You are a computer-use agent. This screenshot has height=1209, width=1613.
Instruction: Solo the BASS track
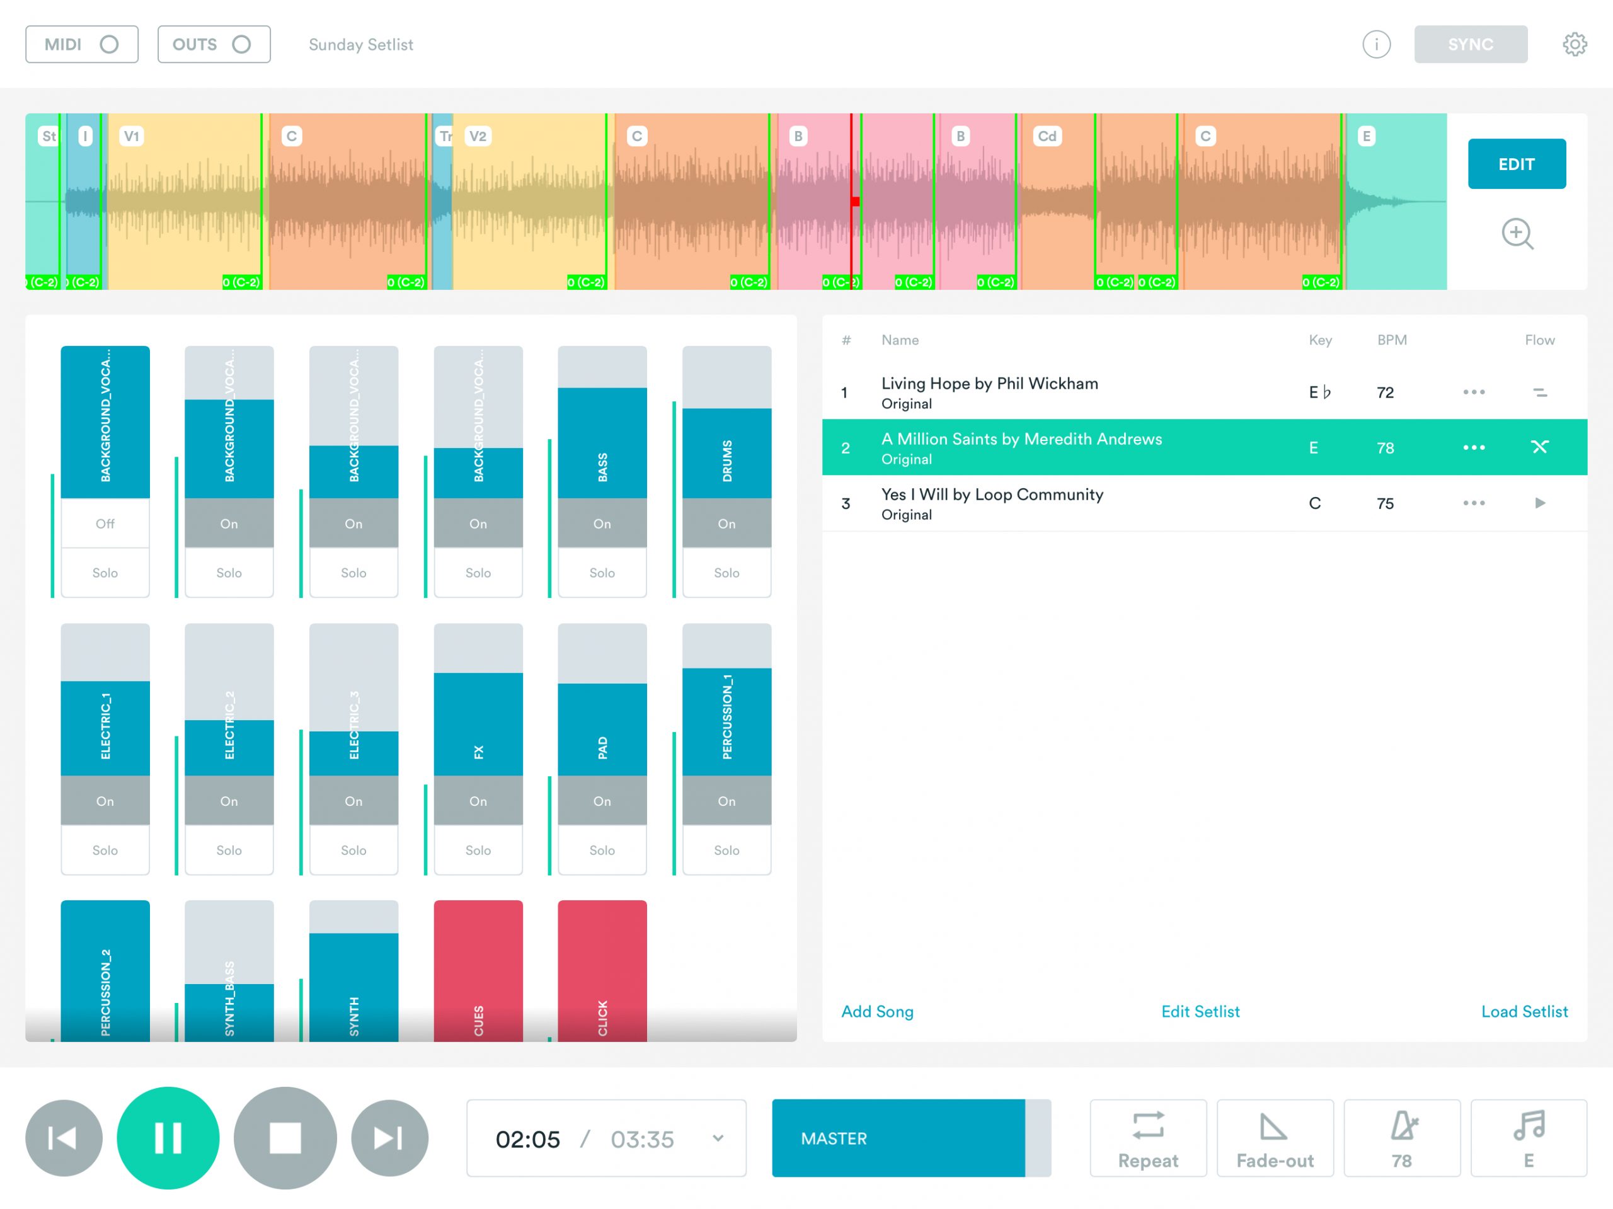[x=602, y=573]
